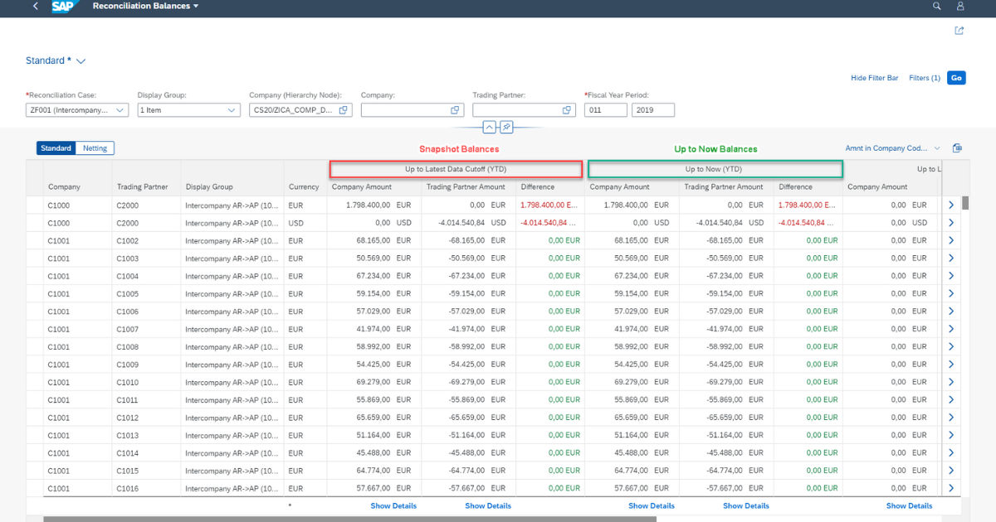Click the back navigation arrow in header
996x522 pixels.
click(x=35, y=7)
